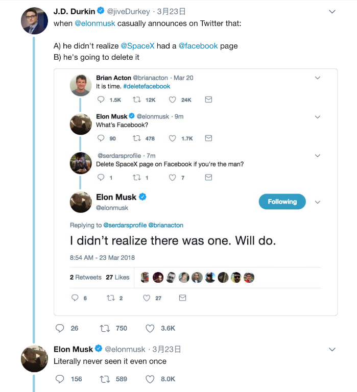The height and width of the screenshot is (392, 357).
Task: Open the @facebook mention link
Action: coord(198,46)
